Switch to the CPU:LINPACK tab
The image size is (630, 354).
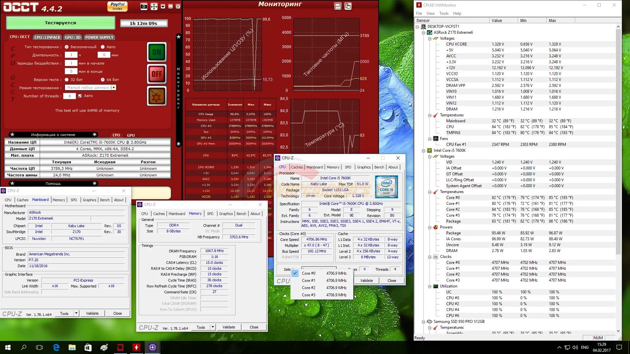(47, 37)
